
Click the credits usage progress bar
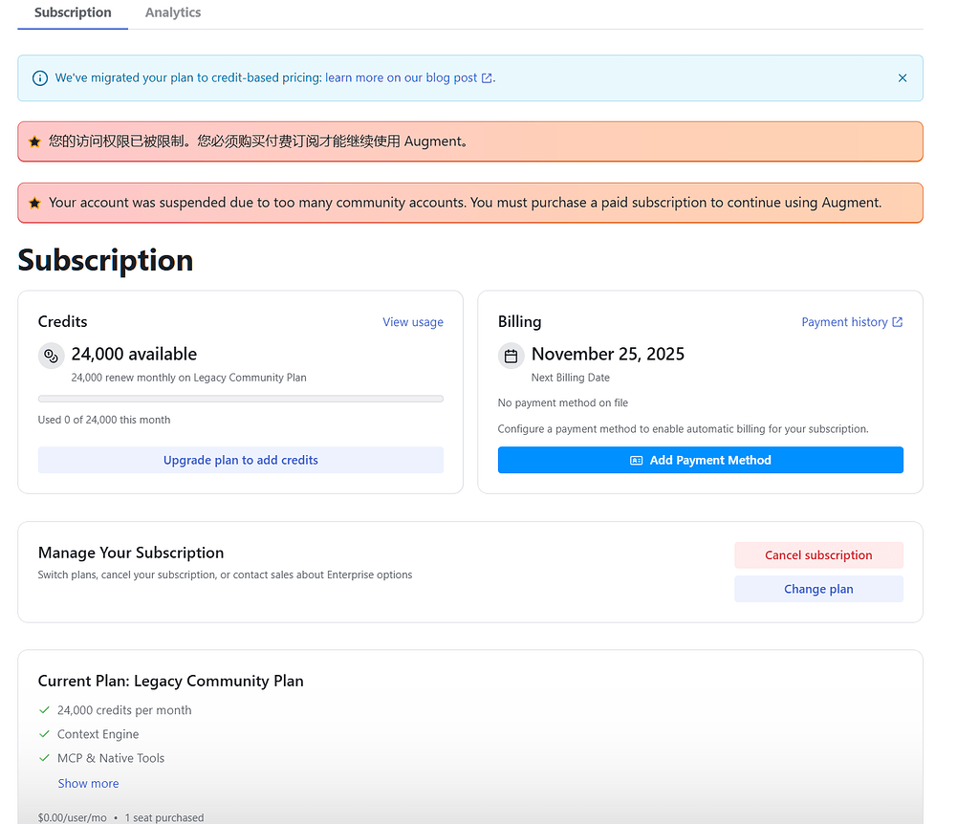[240, 399]
